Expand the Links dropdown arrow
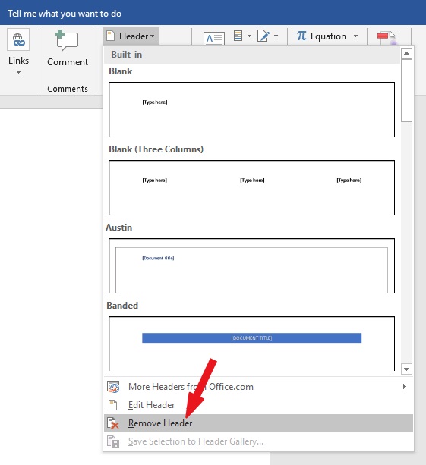The width and height of the screenshot is (426, 465). click(x=18, y=72)
